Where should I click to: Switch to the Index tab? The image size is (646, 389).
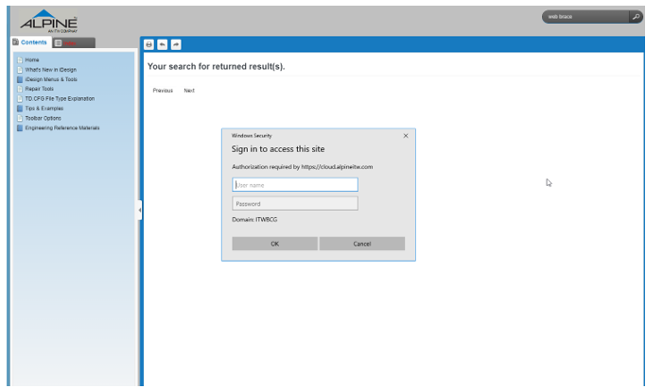[65, 42]
